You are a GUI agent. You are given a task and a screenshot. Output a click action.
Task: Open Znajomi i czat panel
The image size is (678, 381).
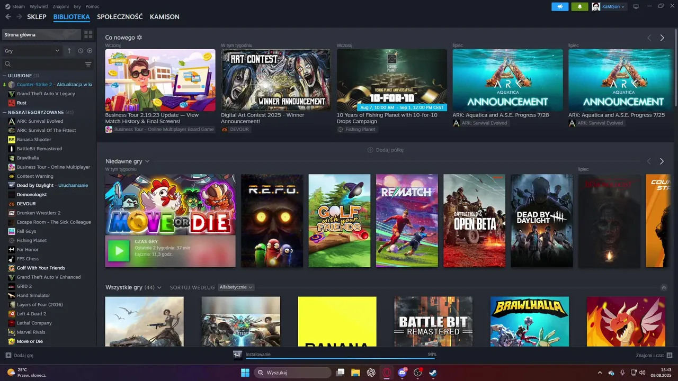pyautogui.click(x=654, y=356)
